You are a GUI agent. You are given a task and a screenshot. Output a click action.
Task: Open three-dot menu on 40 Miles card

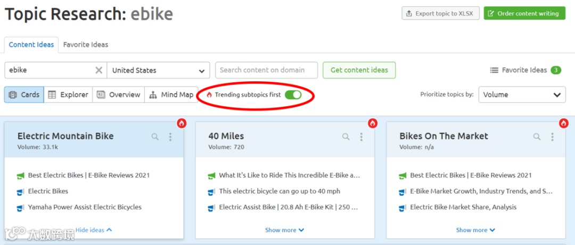pyautogui.click(x=361, y=137)
